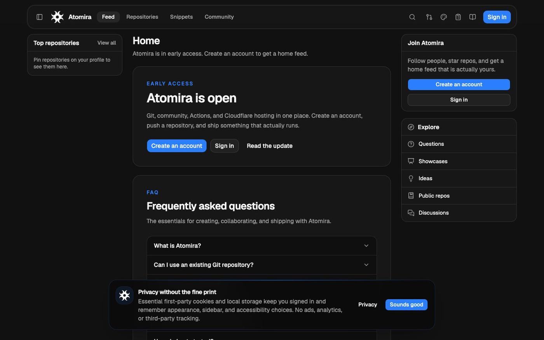Click the repo icon beside Public repos

coord(411,196)
